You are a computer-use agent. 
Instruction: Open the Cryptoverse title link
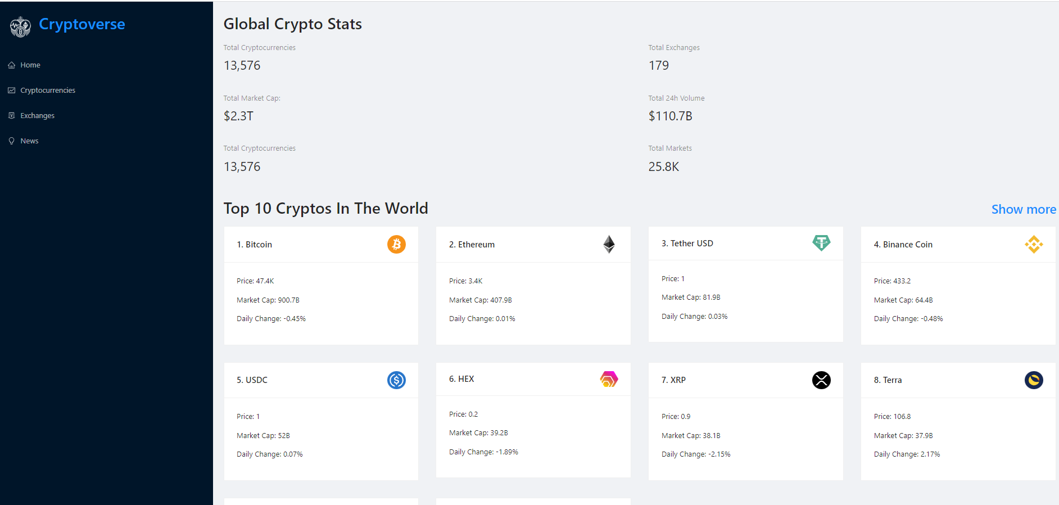(x=82, y=24)
